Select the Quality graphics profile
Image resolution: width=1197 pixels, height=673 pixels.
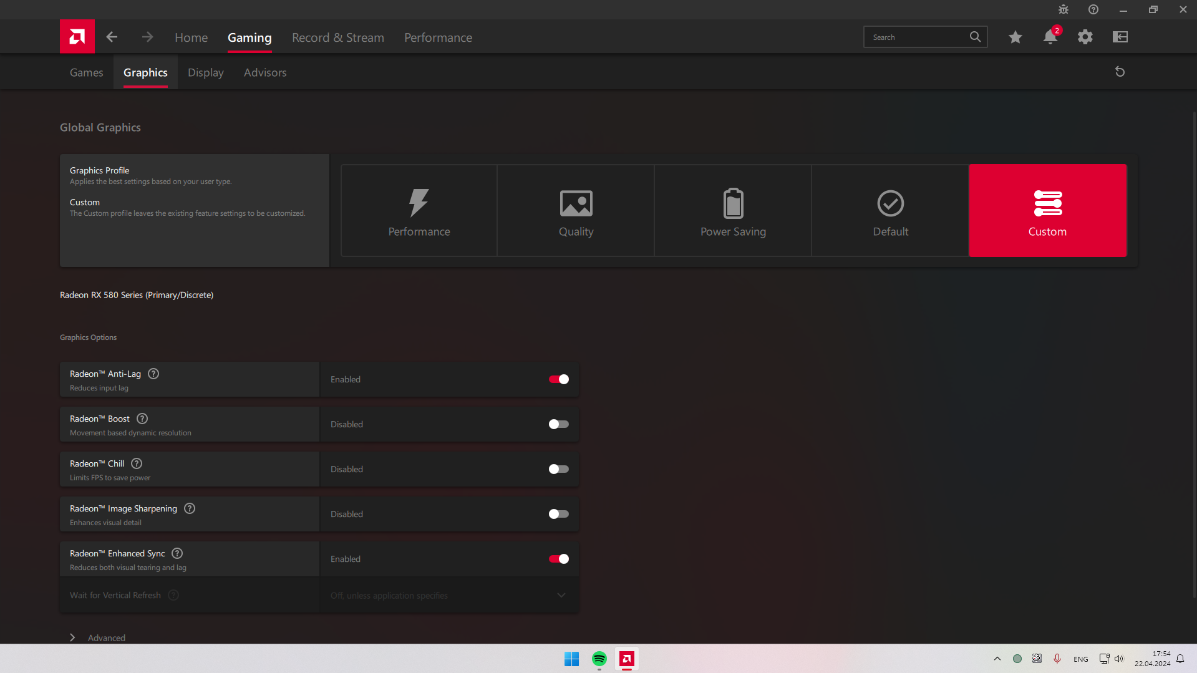576,210
